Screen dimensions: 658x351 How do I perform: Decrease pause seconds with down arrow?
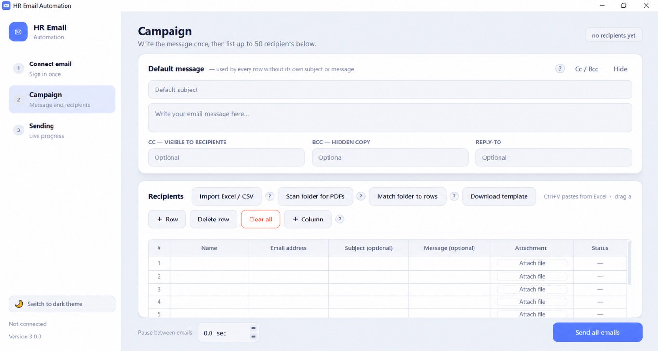253,337
